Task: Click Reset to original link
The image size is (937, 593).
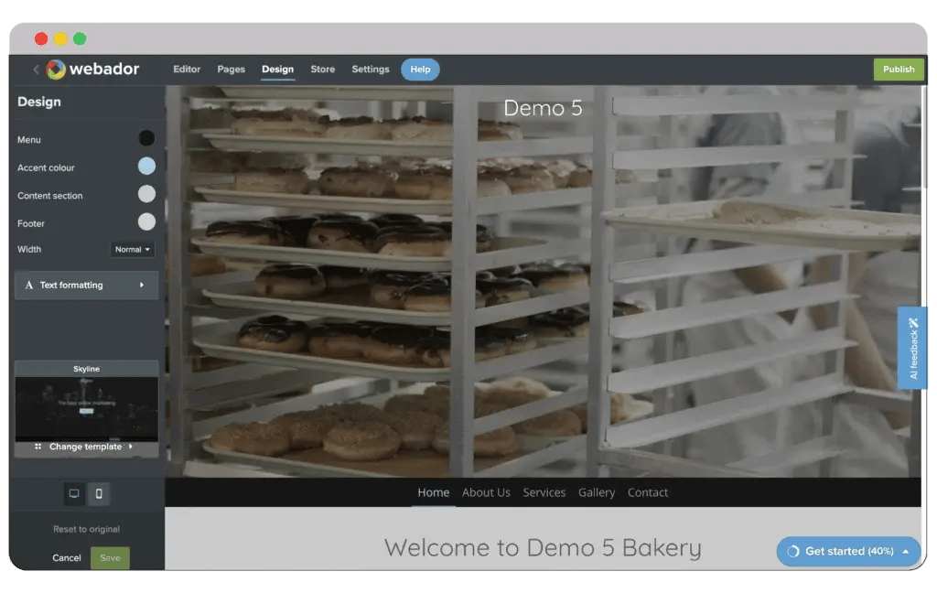Action: click(86, 529)
